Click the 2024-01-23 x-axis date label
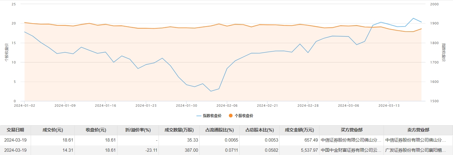The image size is (453, 155). (146, 106)
